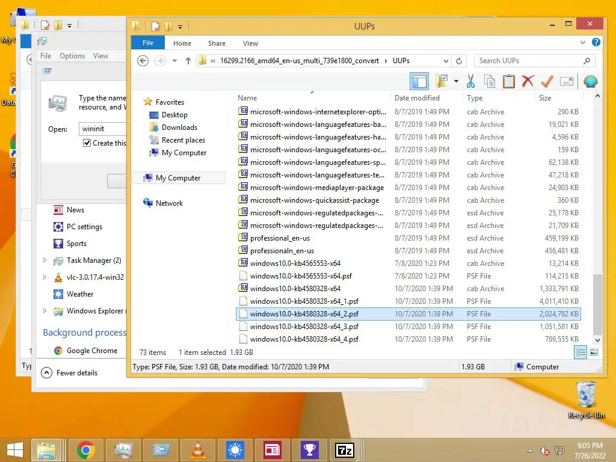
Task: Select Recent places under Favorites
Action: click(183, 140)
